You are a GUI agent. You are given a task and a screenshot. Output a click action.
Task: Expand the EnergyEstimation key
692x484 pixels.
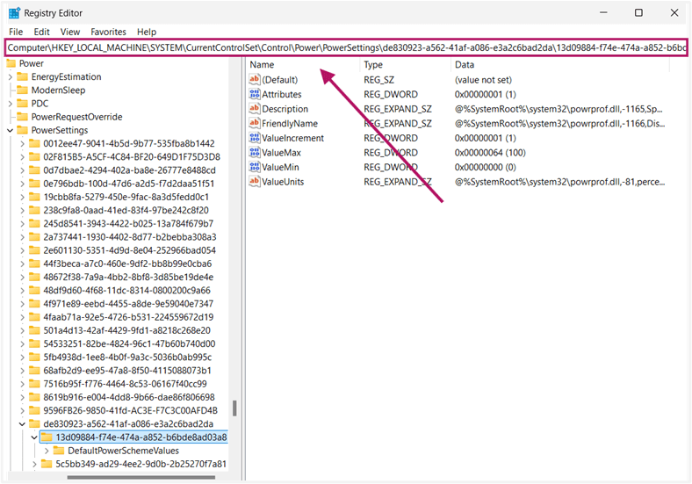11,76
